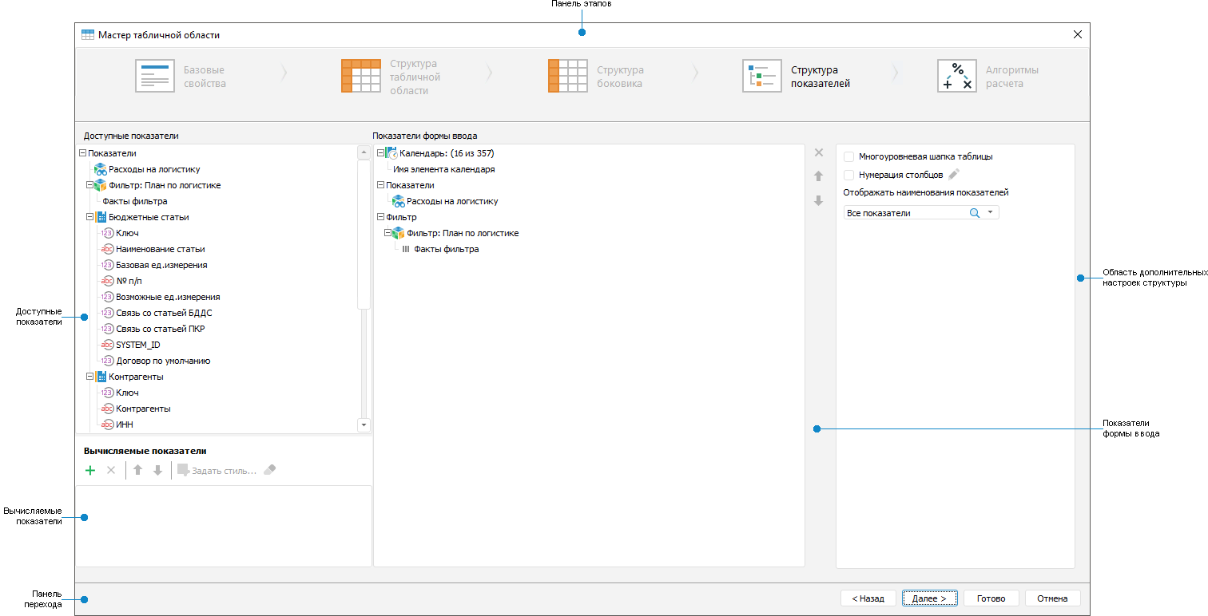
Task: Select the ИНН attribute
Action: click(125, 424)
